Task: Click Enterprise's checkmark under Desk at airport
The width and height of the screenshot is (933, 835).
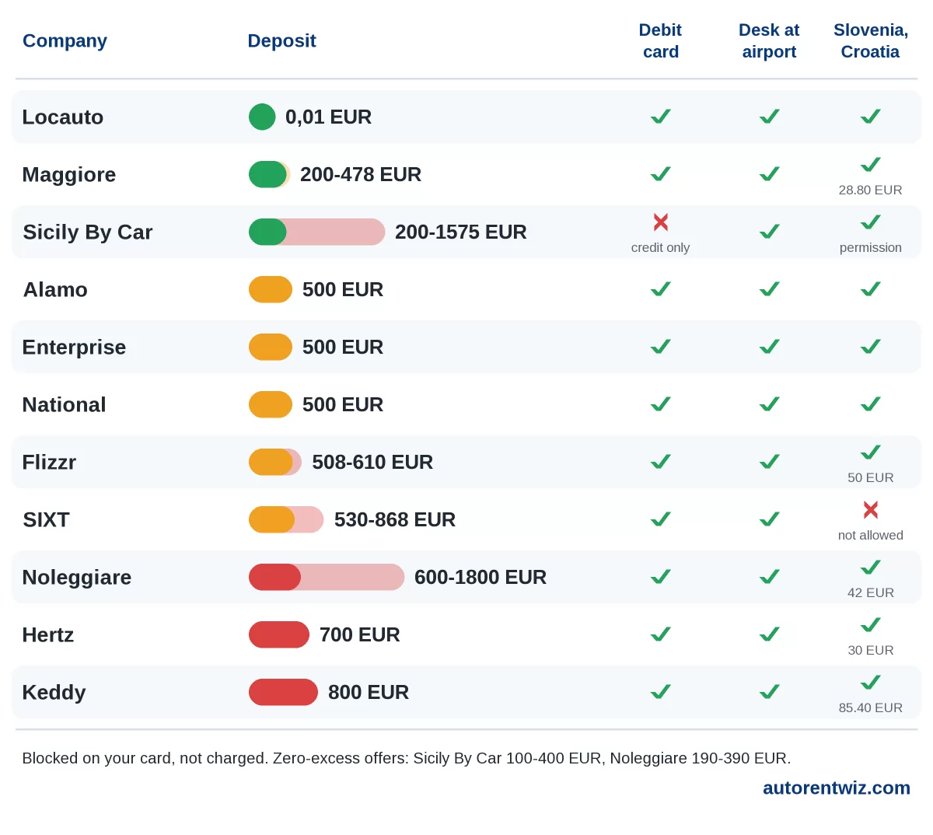Action: pyautogui.click(x=770, y=347)
